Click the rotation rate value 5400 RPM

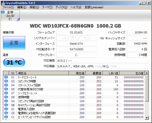pos(137,44)
